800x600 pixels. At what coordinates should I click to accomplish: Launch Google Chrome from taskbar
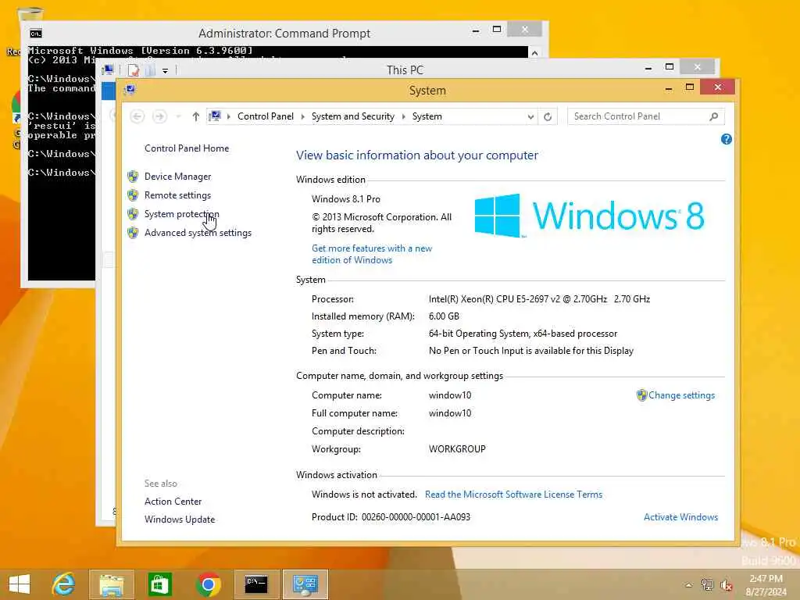click(208, 584)
